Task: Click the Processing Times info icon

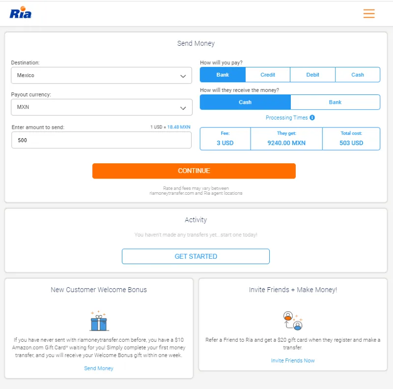Action: tap(313, 118)
